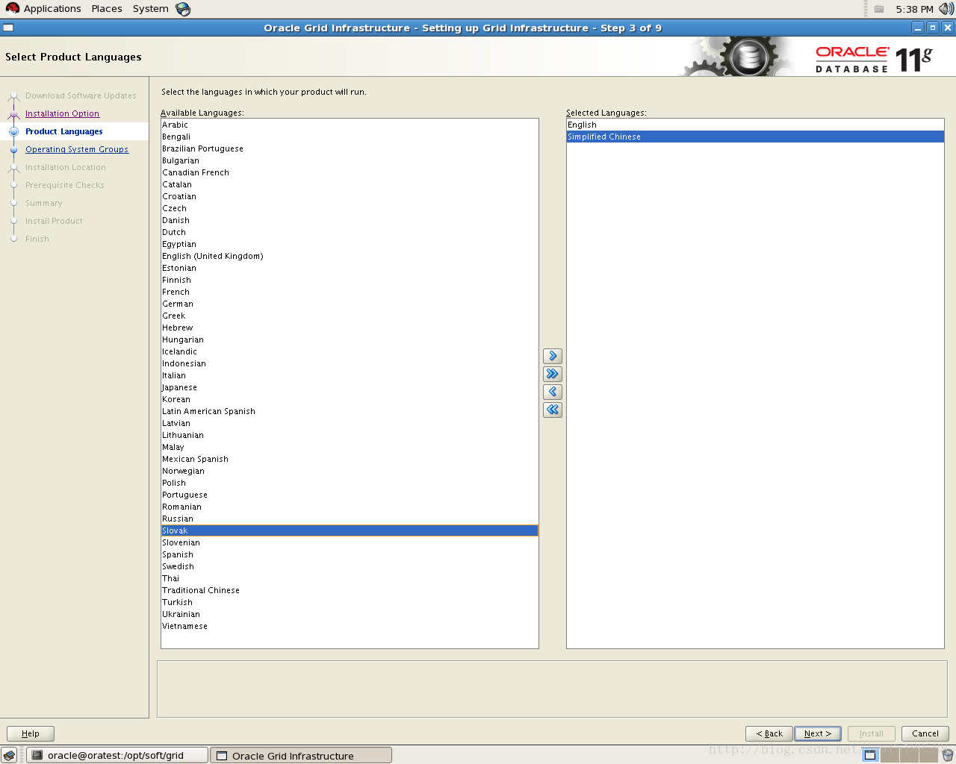
Task: Switch to the oracle@oratest terminal window
Action: tap(117, 755)
